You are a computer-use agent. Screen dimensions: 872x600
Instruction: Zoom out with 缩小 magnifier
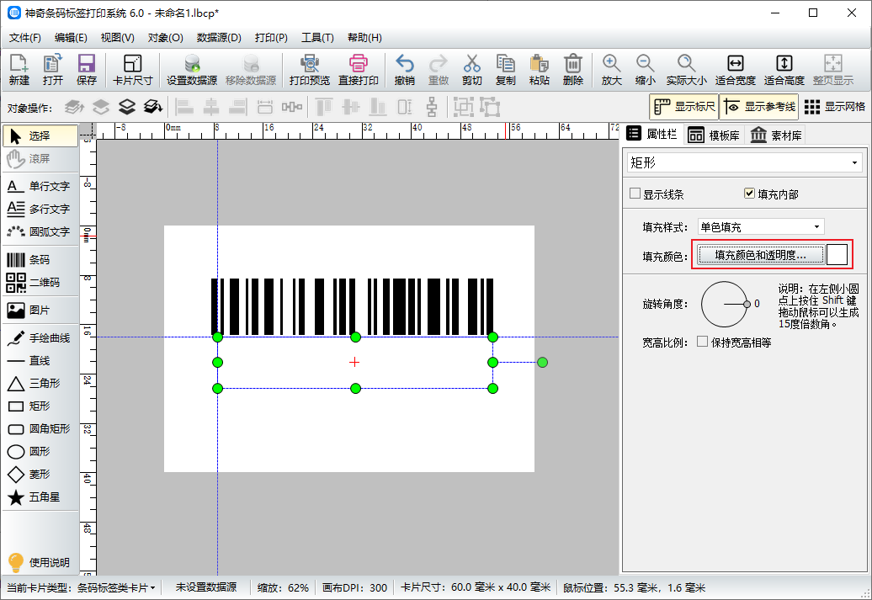pos(645,70)
